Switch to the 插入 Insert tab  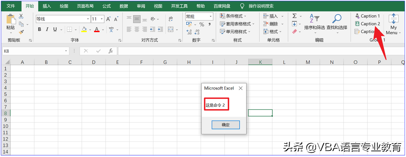pyautogui.click(x=47, y=6)
